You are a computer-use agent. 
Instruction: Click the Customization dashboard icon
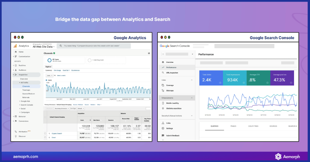[16, 56]
